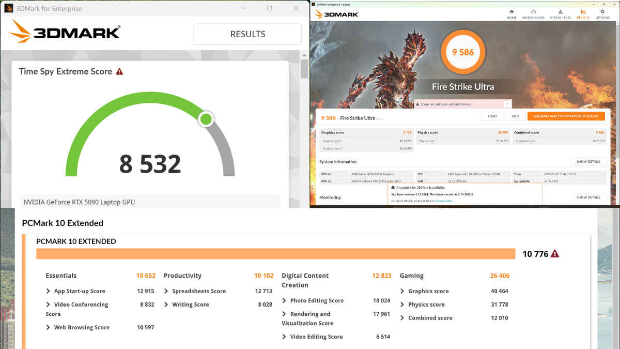
Task: Click the PCMark 10 score warning icon
Action: coord(555,253)
